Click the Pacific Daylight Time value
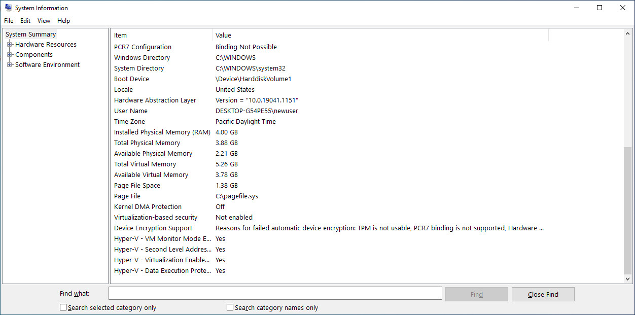Image resolution: width=635 pixels, height=315 pixels. [245, 122]
